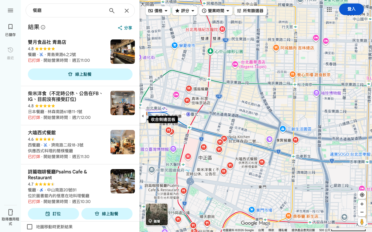This screenshot has height=232, width=372.
Task: Open 所有篩選器 all filters
Action: pyautogui.click(x=250, y=11)
